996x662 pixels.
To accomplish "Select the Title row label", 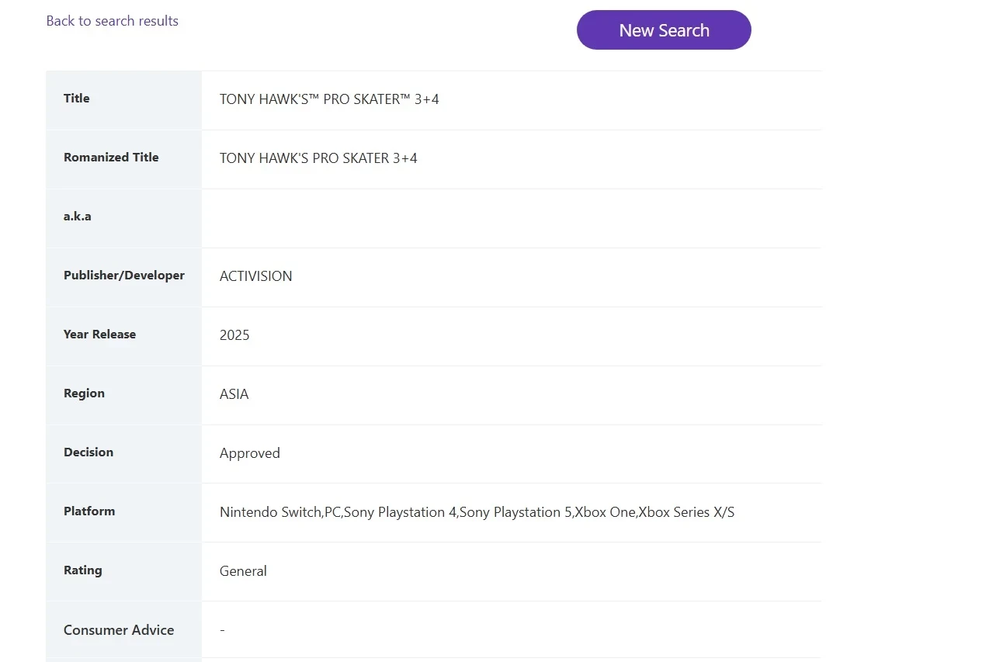I will click(77, 99).
